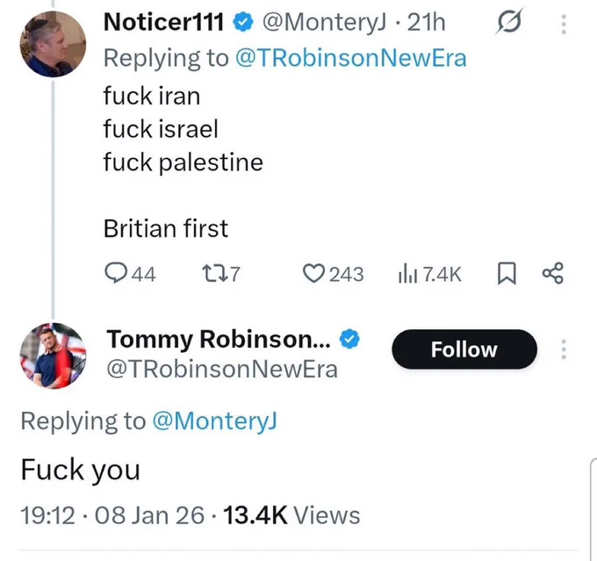
Task: Like Noticer111's post with heart icon
Action: pyautogui.click(x=333, y=274)
